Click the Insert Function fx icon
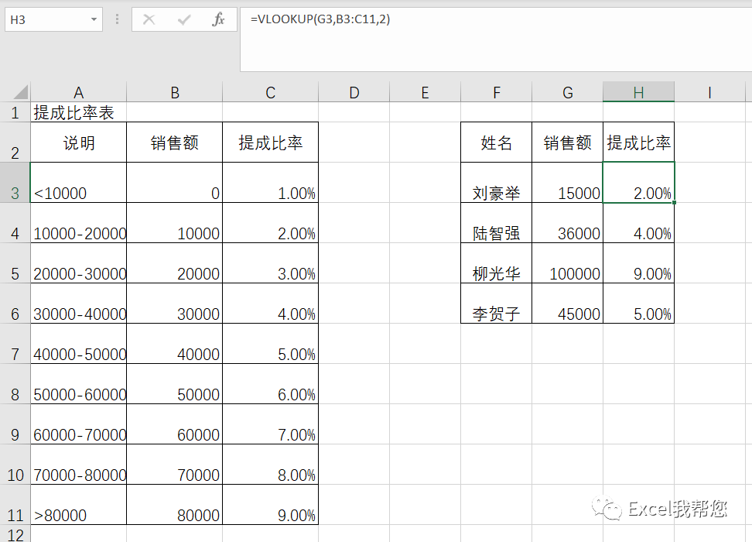 click(x=219, y=19)
